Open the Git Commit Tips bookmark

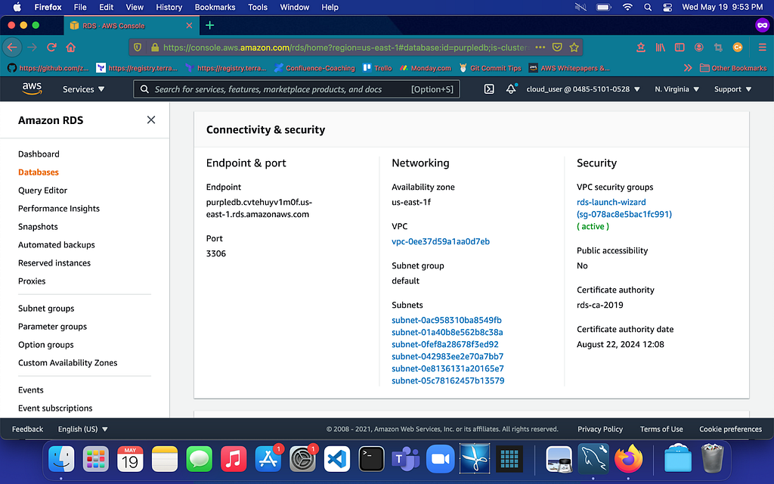coord(490,68)
